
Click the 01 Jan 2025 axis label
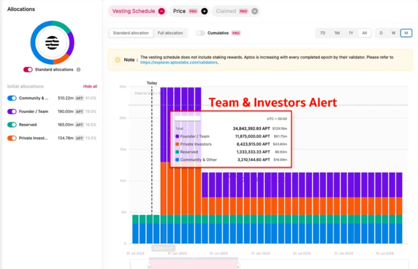[260, 253]
